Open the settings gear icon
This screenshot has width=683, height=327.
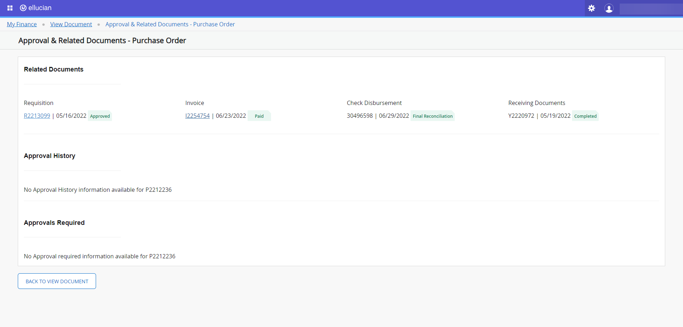coord(592,8)
